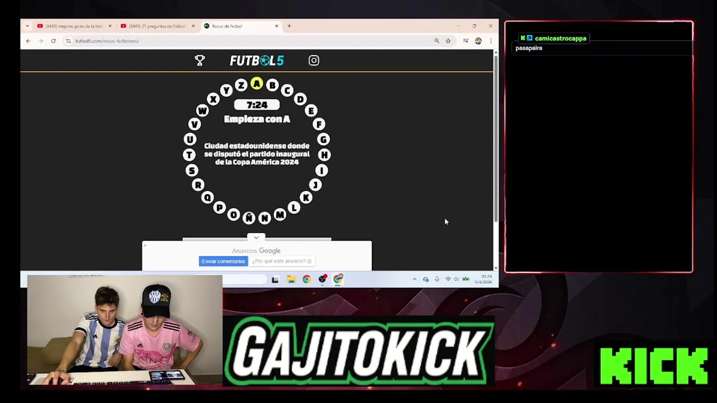The image size is (717, 403).
Task: Go back using the ad's arrow
Action: [146, 245]
